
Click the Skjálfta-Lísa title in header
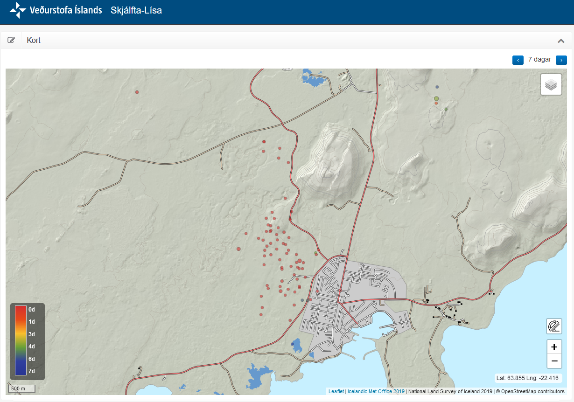136,10
